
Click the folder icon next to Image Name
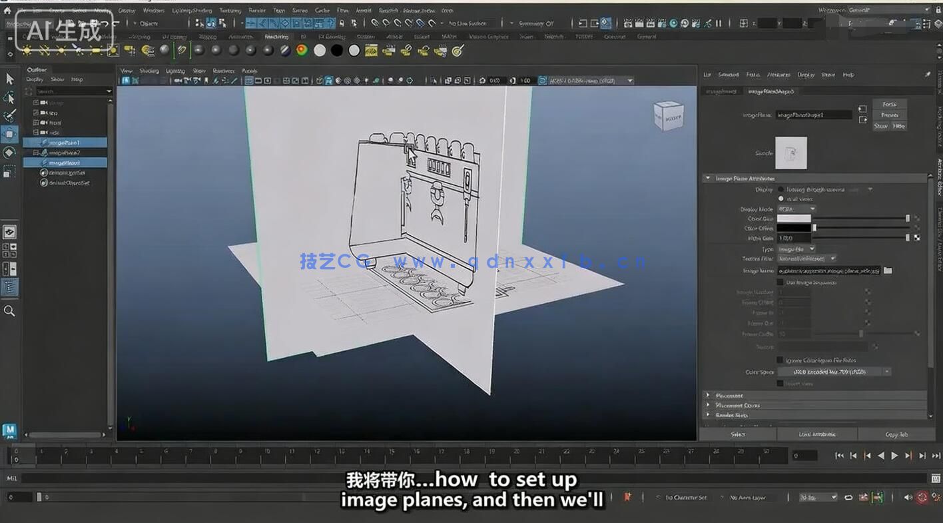pyautogui.click(x=888, y=270)
